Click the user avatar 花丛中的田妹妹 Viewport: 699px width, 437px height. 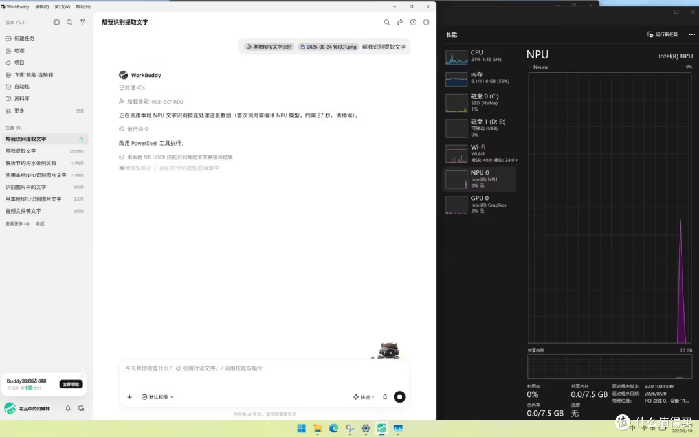click(10, 408)
